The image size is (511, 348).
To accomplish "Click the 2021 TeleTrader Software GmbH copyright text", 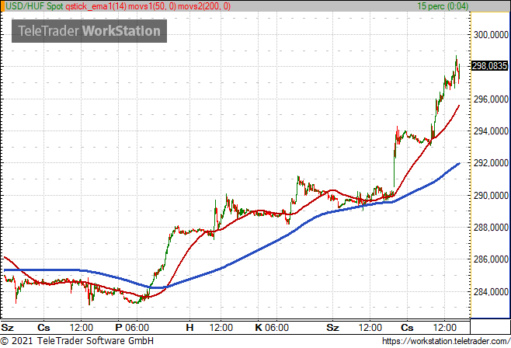I will (77, 341).
